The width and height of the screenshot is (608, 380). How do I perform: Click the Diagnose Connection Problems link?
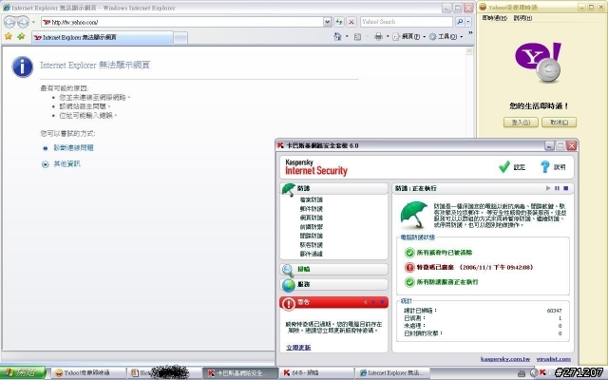click(x=73, y=148)
